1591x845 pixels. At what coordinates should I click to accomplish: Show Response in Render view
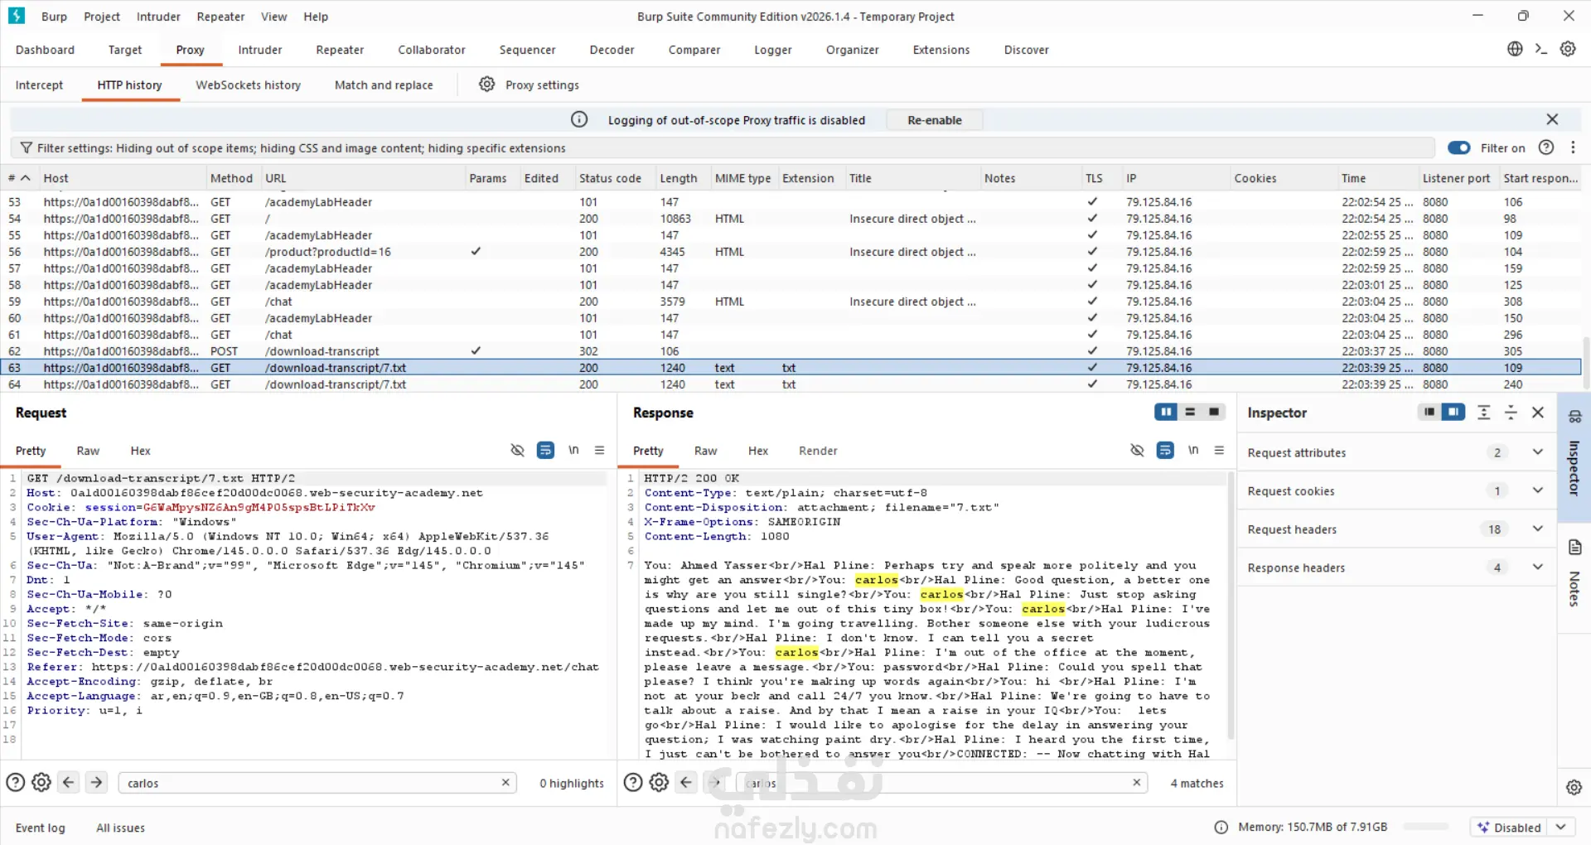(x=818, y=451)
